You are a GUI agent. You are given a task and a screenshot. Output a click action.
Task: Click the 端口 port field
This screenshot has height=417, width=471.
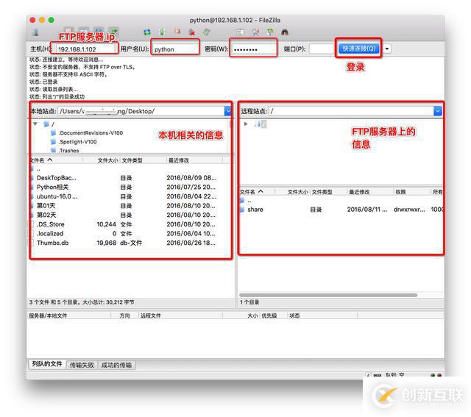point(322,49)
